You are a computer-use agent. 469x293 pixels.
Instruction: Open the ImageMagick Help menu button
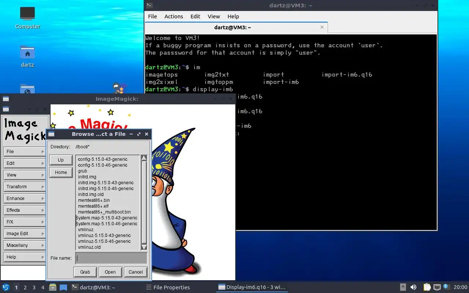(24, 257)
